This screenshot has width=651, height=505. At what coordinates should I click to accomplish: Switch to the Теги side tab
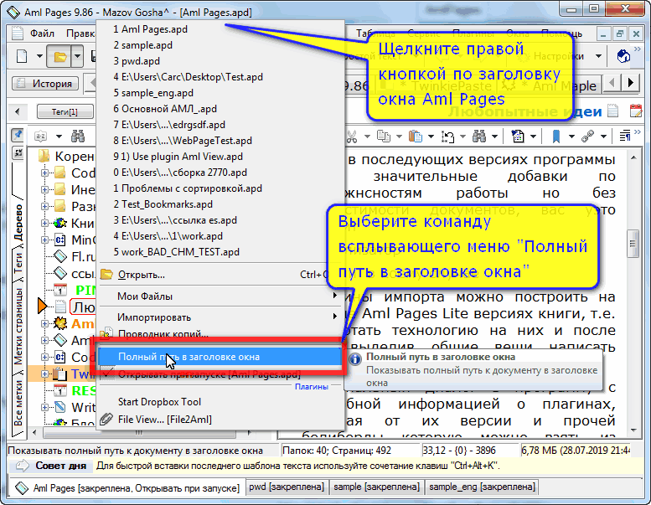(x=18, y=264)
